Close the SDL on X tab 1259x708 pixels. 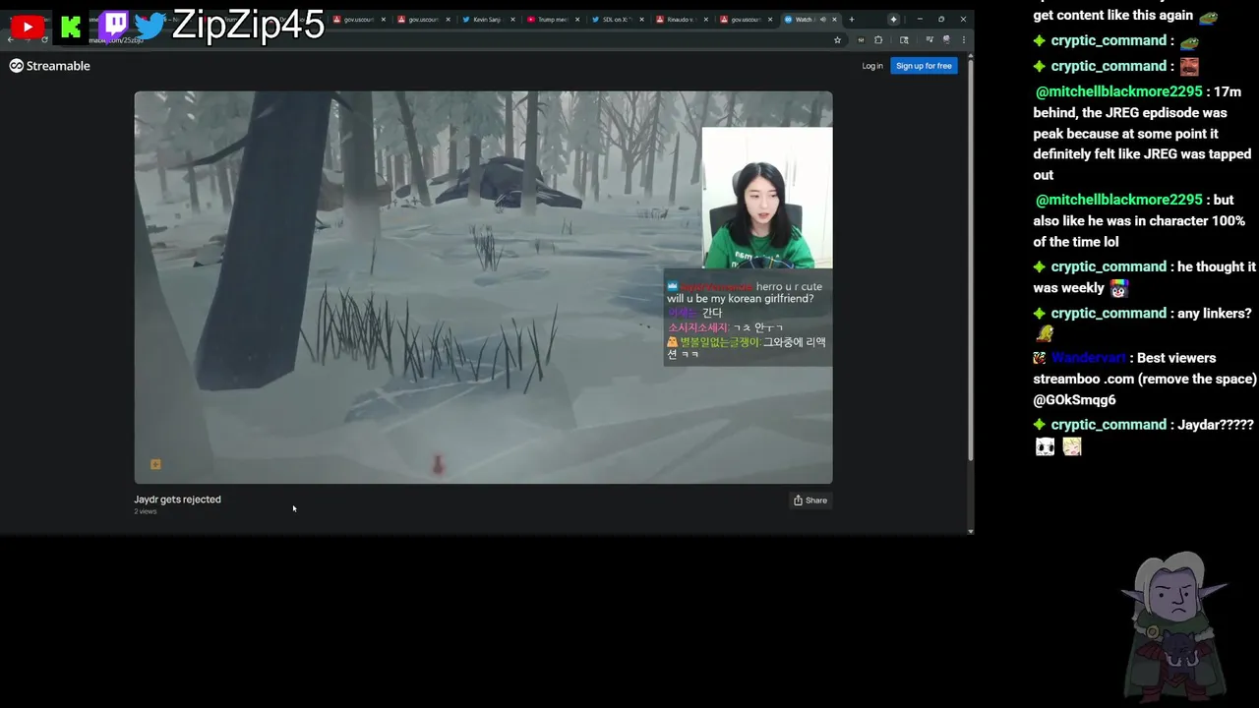[x=642, y=19]
